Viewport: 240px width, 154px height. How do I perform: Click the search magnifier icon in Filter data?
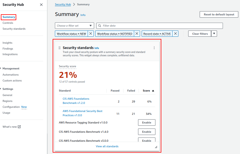[x=100, y=26]
